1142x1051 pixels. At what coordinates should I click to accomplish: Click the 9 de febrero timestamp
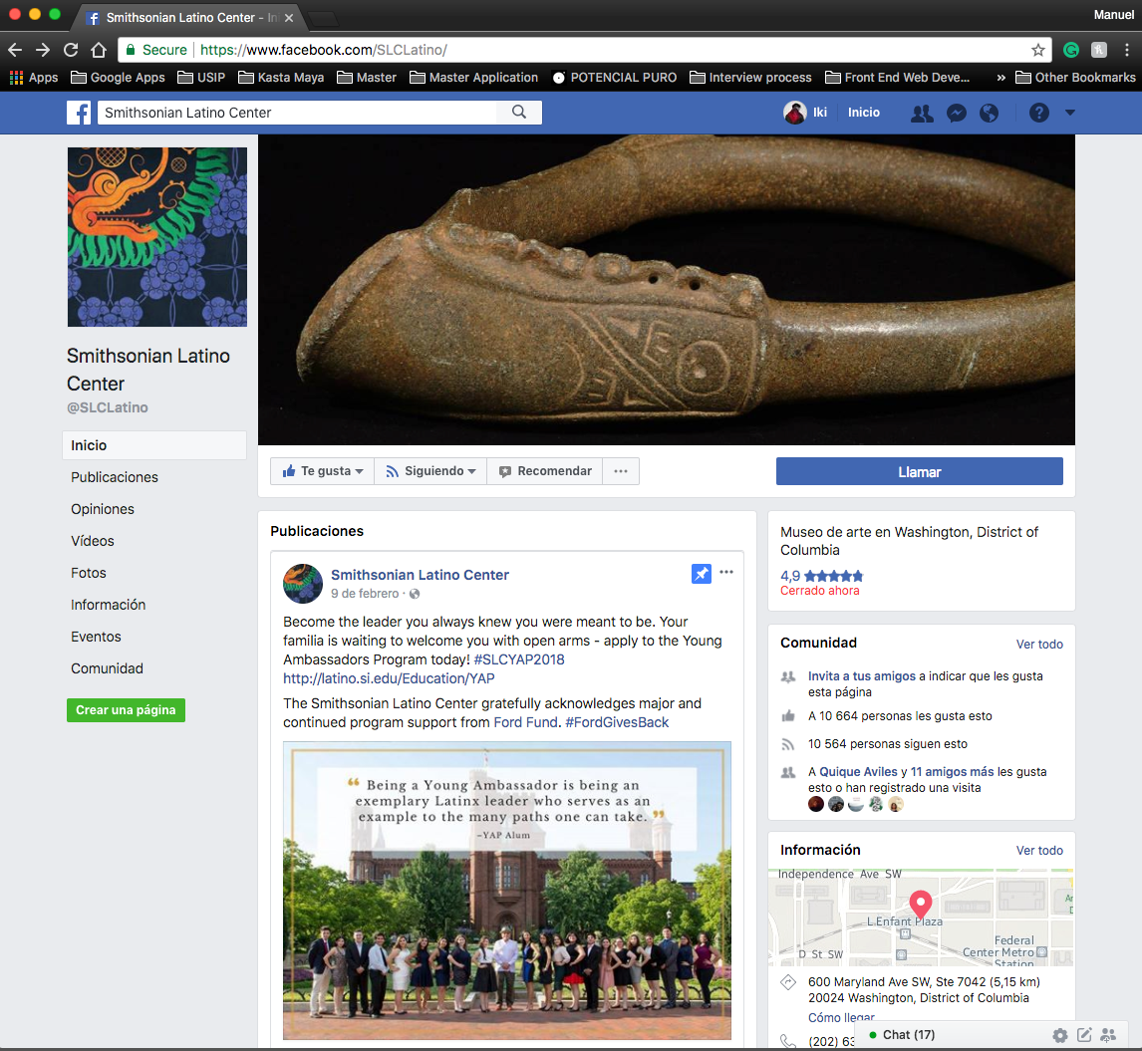pos(365,594)
